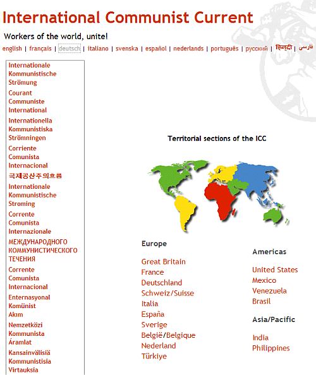The width and height of the screenshot is (316, 375).
Task: Open the Philippines section link
Action: (271, 348)
